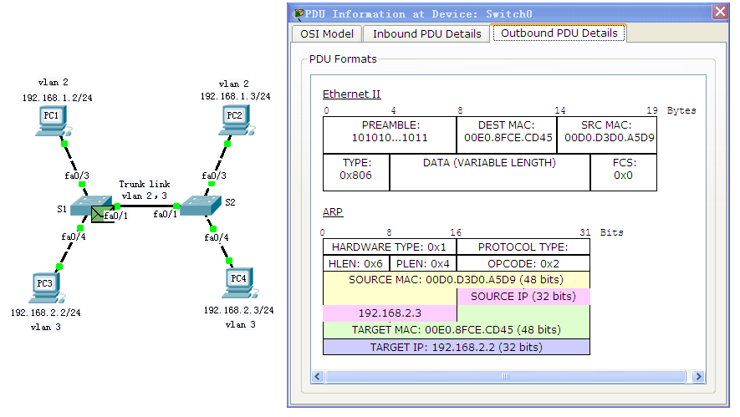This screenshot has width=740, height=417.
Task: Click the fa0/3 port label near S1
Action: point(77,176)
